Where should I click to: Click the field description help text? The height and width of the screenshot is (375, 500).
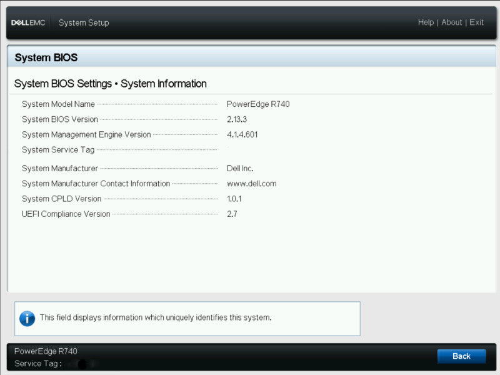coord(156,317)
